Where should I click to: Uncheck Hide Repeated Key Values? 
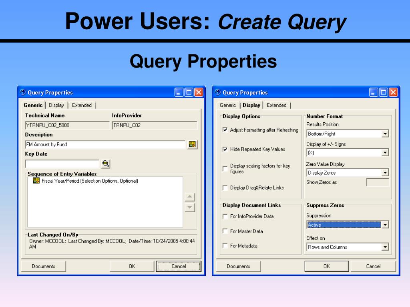click(225, 149)
